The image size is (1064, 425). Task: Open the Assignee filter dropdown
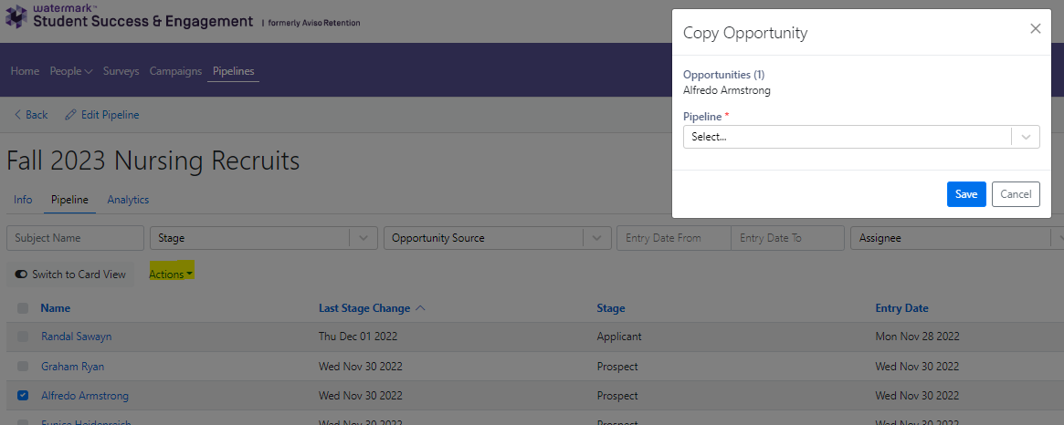[957, 238]
